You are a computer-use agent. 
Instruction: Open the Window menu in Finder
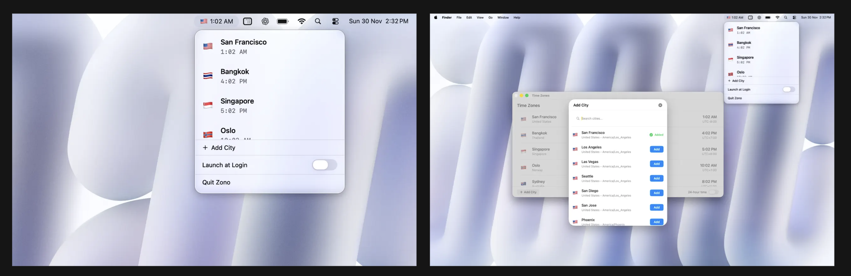pos(503,17)
